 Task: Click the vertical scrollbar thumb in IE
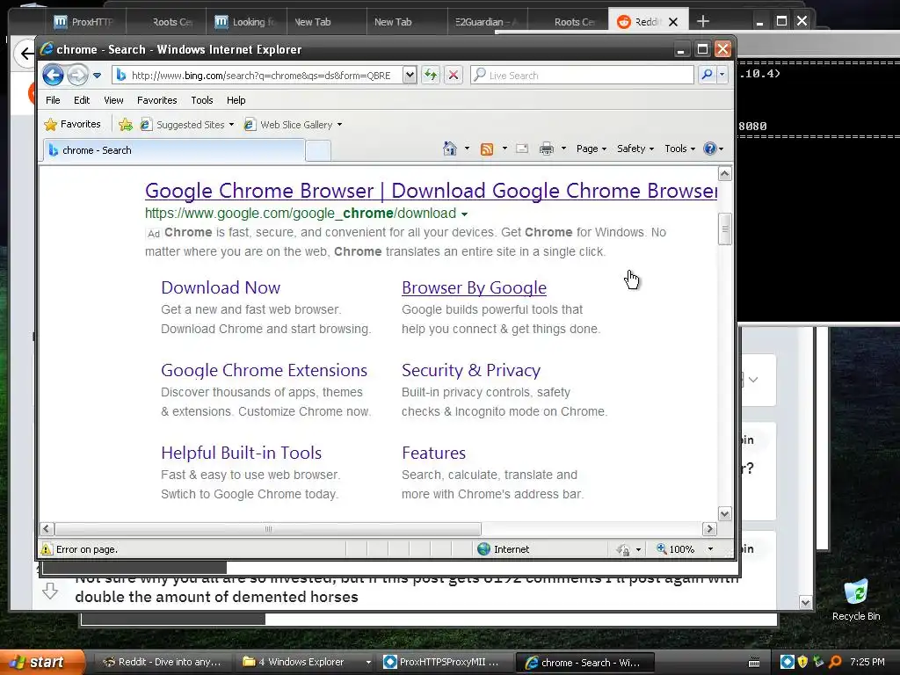725,229
